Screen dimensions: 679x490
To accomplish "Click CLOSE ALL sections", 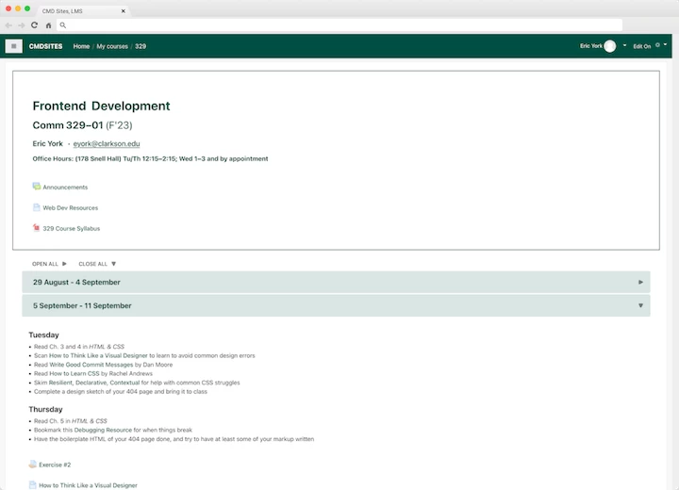I will [x=92, y=264].
